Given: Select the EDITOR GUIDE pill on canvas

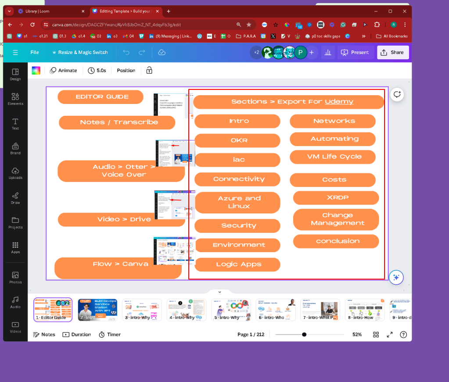Looking at the screenshot, I should coord(101,97).
